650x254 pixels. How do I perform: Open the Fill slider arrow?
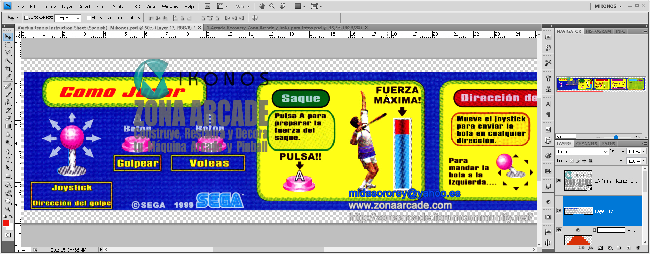coord(643,161)
